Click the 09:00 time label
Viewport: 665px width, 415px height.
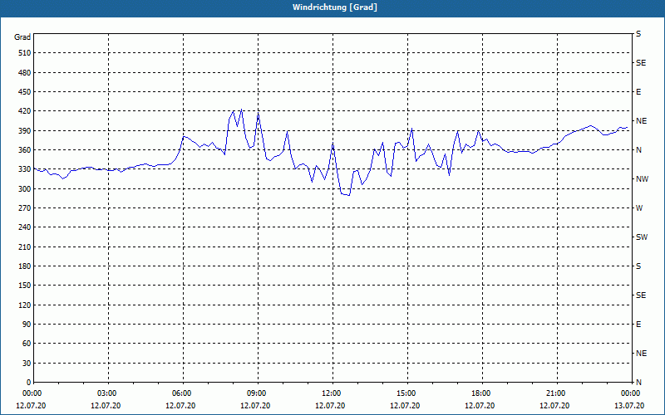(x=256, y=393)
